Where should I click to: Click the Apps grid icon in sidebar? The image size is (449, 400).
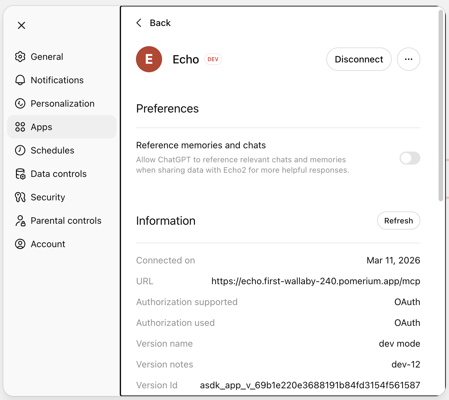pyautogui.click(x=20, y=127)
